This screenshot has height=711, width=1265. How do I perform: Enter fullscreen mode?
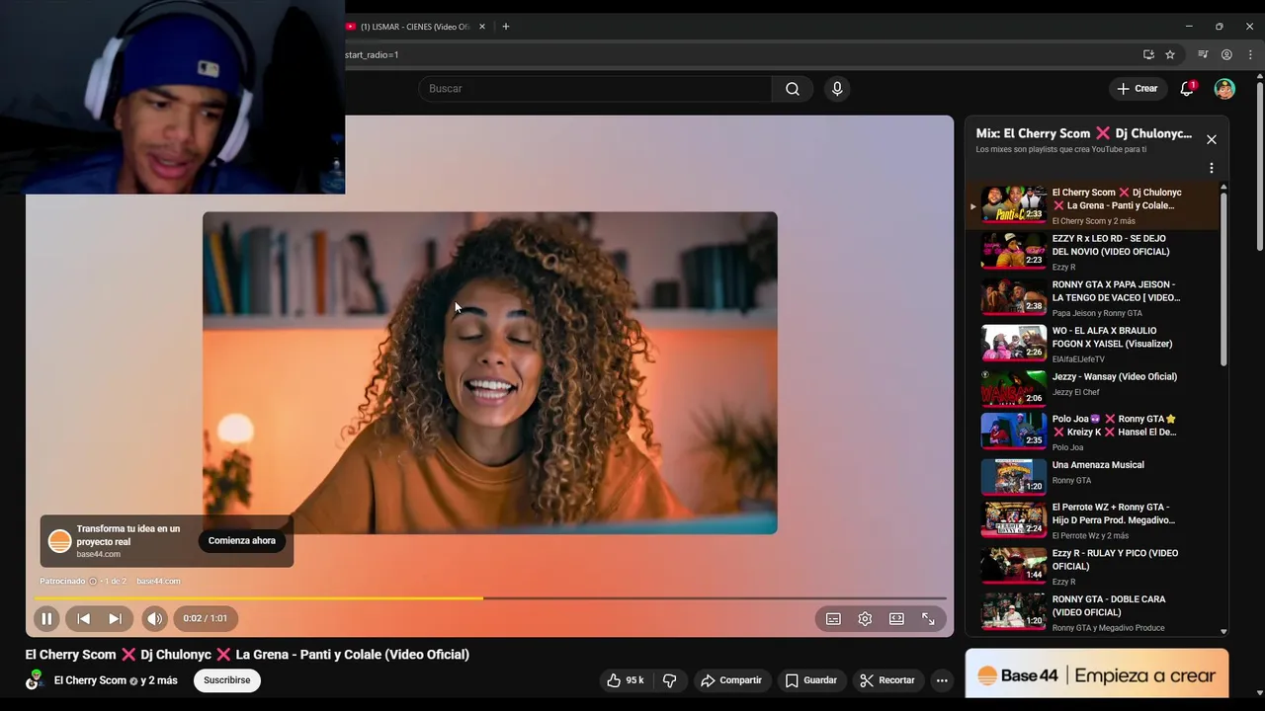[x=928, y=618]
